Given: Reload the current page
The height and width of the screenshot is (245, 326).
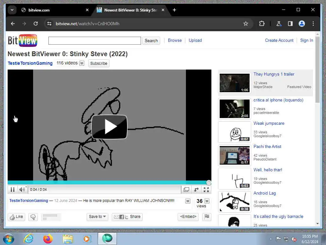Looking at the screenshot, I should tap(36, 24).
